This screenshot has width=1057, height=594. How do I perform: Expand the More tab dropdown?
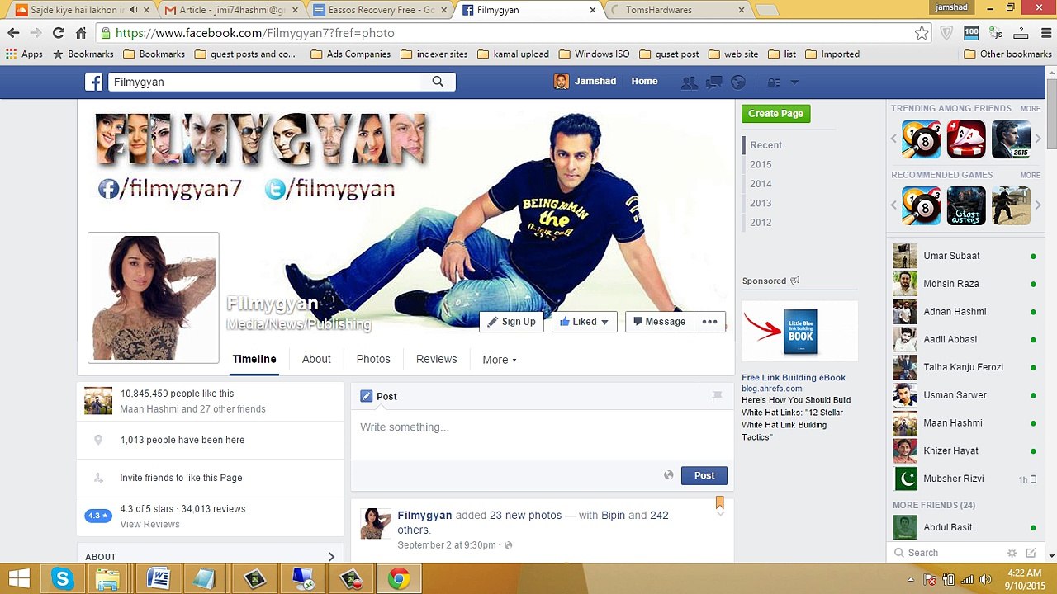pos(500,360)
